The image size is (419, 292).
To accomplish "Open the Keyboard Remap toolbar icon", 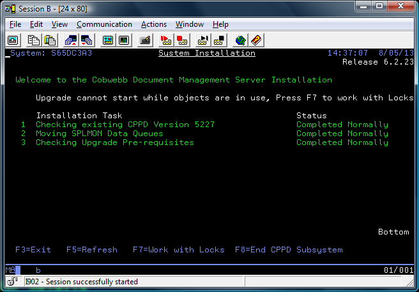I will [145, 40].
